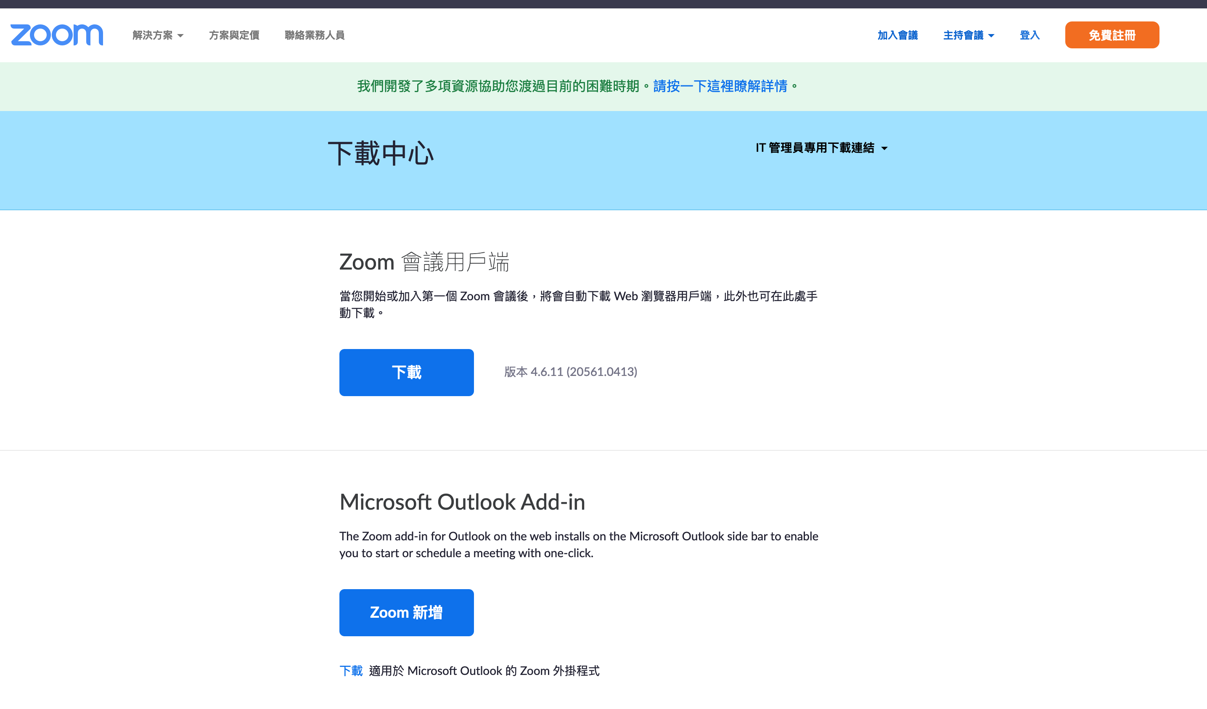
Task: Click the Zoom 新增 button
Action: click(x=406, y=612)
